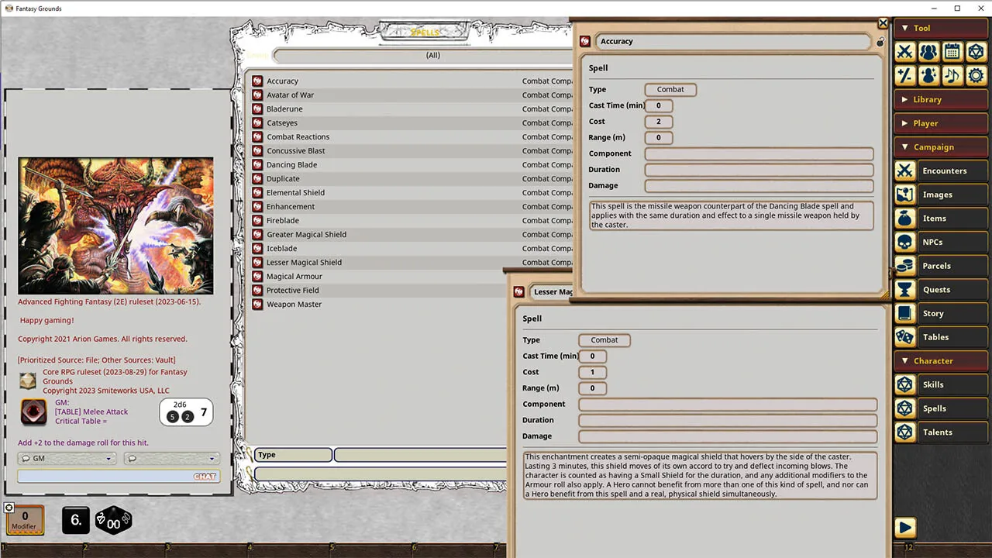The width and height of the screenshot is (992, 558).
Task: Click the red link icon beside Accuracy title
Action: (x=585, y=41)
